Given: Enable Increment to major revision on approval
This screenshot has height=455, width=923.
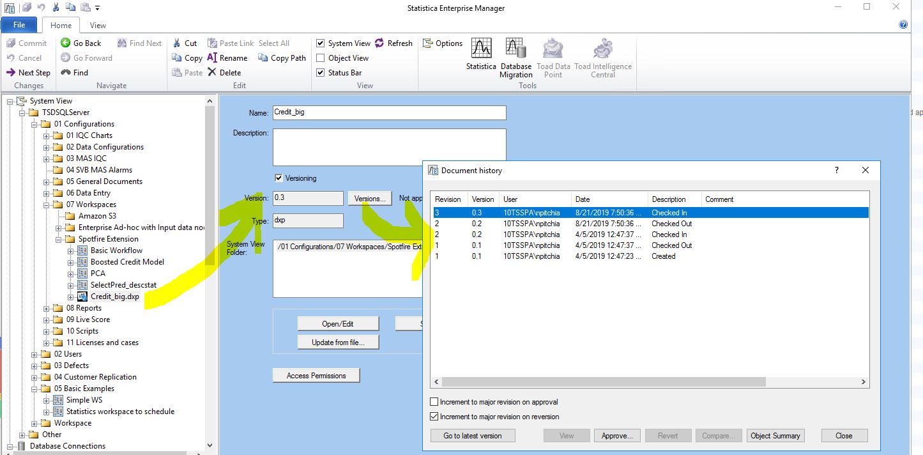Looking at the screenshot, I should pos(434,402).
